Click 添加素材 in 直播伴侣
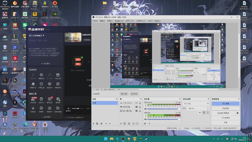 coord(46,64)
